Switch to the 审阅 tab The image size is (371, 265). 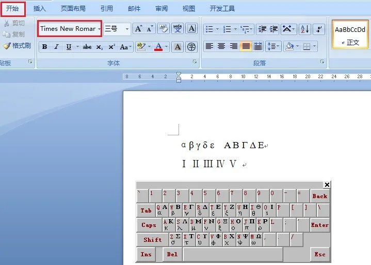pos(162,9)
